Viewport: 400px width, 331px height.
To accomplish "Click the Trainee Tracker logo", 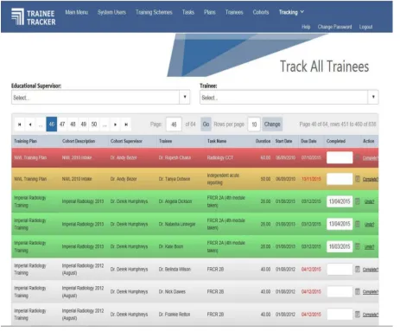I will click(x=34, y=16).
